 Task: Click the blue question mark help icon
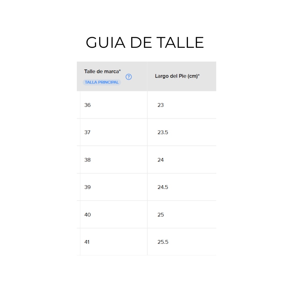tap(129, 77)
